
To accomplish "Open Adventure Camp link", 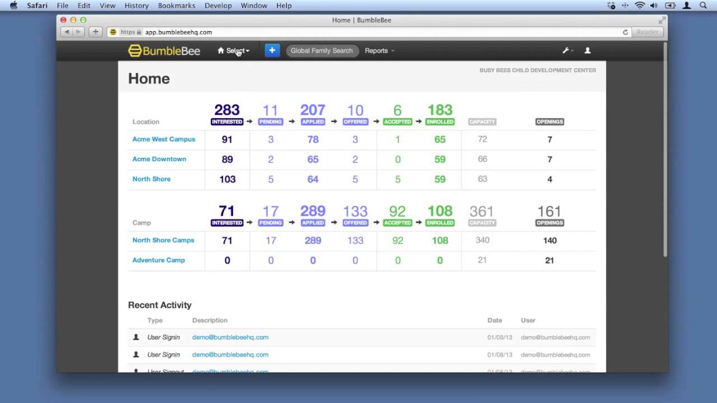I will 159,260.
